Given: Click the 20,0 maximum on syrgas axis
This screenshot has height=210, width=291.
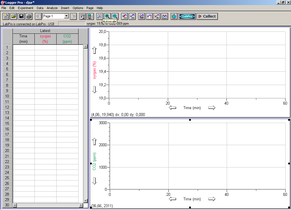Looking at the screenshot, I should (102, 32).
